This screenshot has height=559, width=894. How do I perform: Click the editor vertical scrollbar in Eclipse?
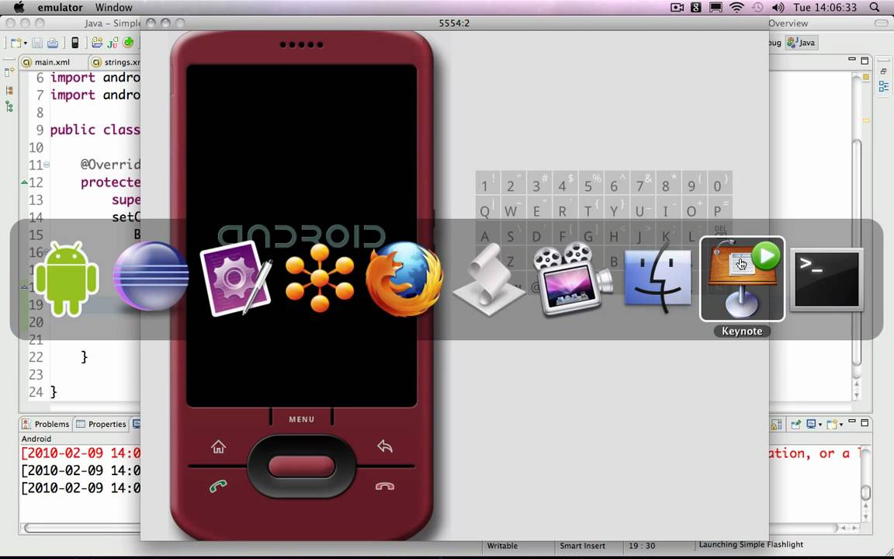(857, 251)
